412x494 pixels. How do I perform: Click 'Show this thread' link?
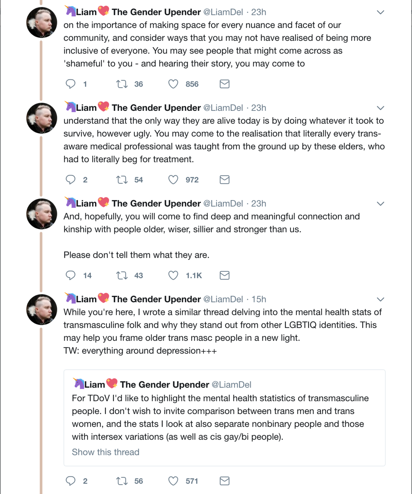106,452
